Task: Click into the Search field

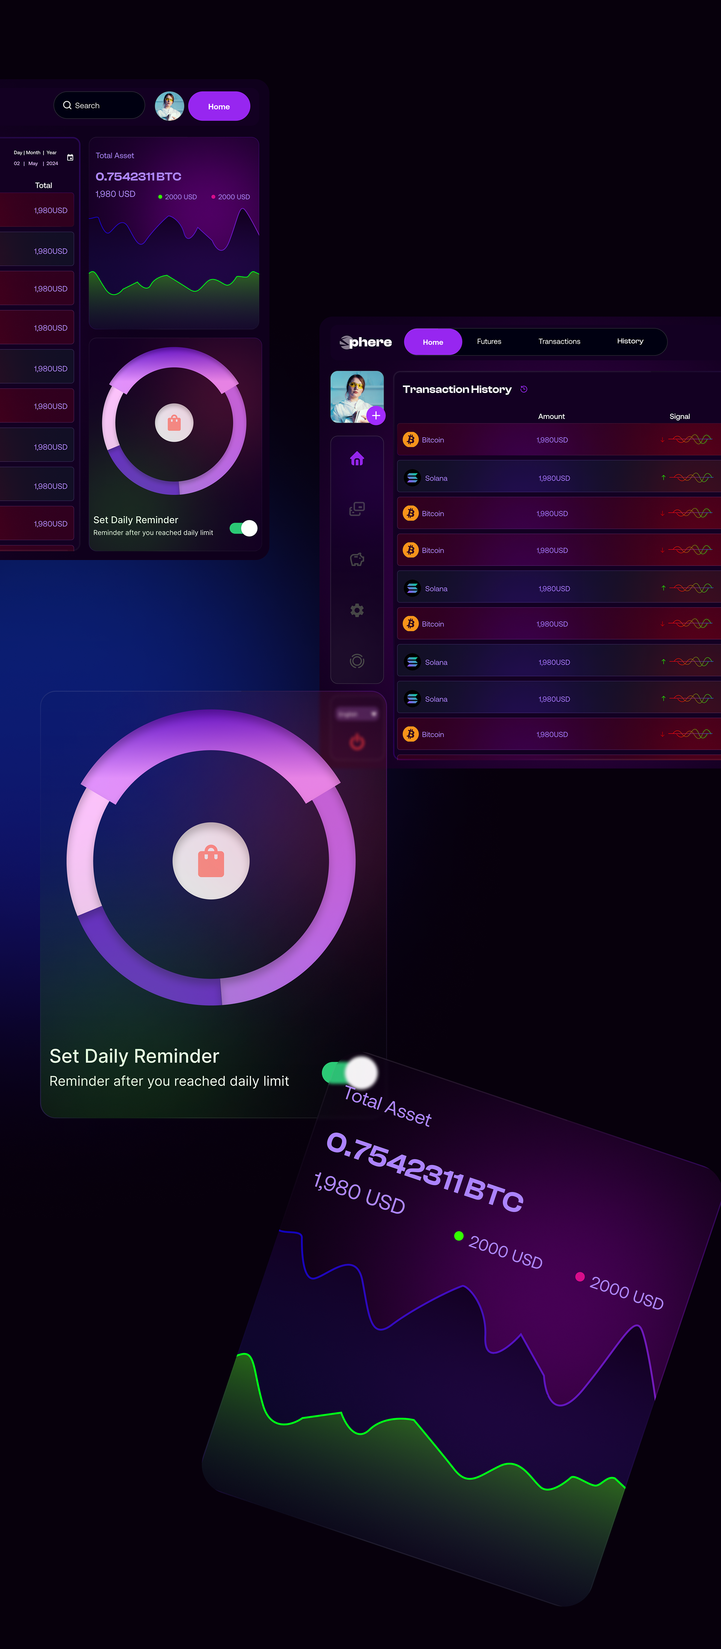Action: [99, 105]
